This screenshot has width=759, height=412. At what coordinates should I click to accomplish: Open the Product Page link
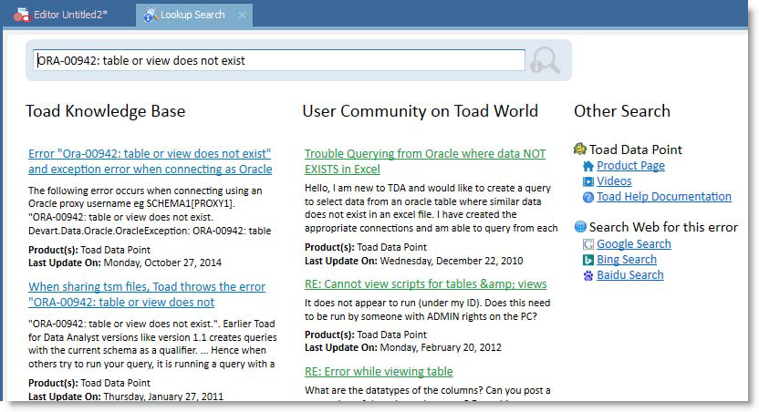630,165
